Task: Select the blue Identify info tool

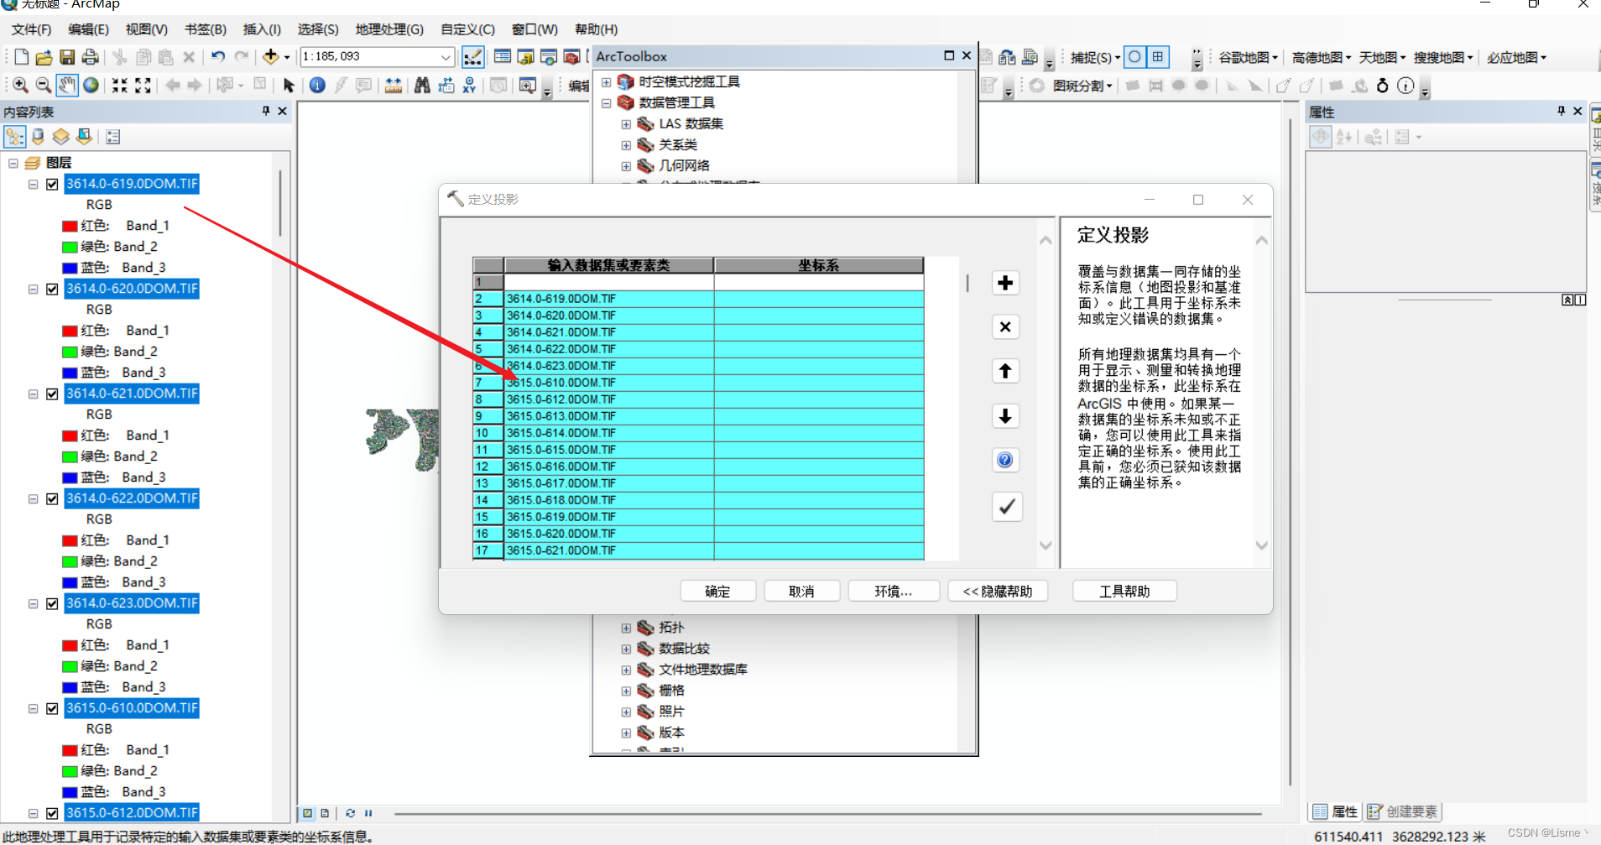Action: click(x=317, y=86)
